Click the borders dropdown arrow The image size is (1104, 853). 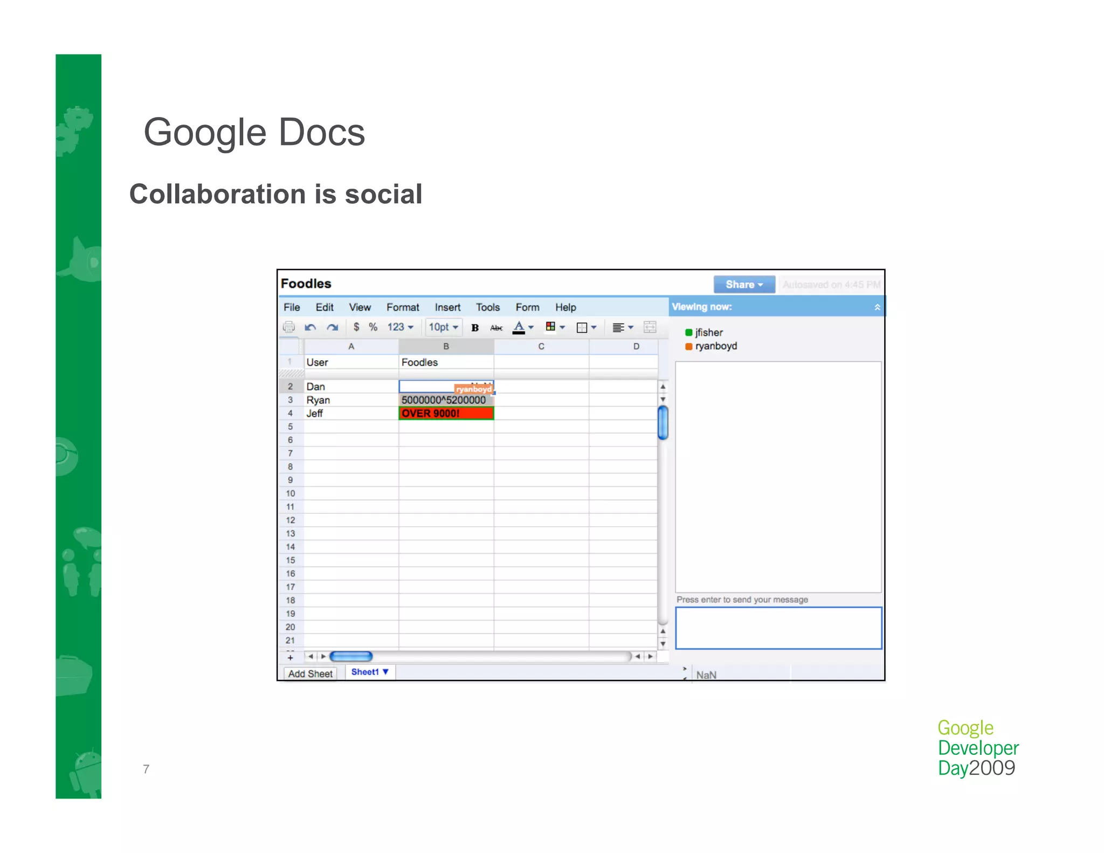594,327
